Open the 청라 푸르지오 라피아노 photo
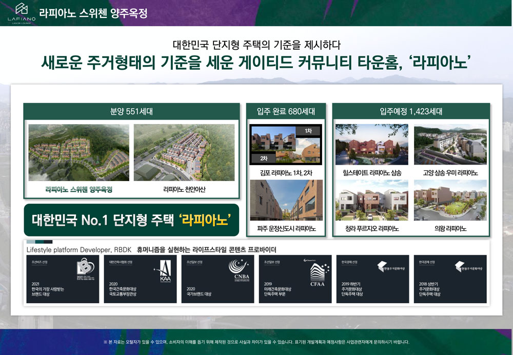 click(x=371, y=200)
